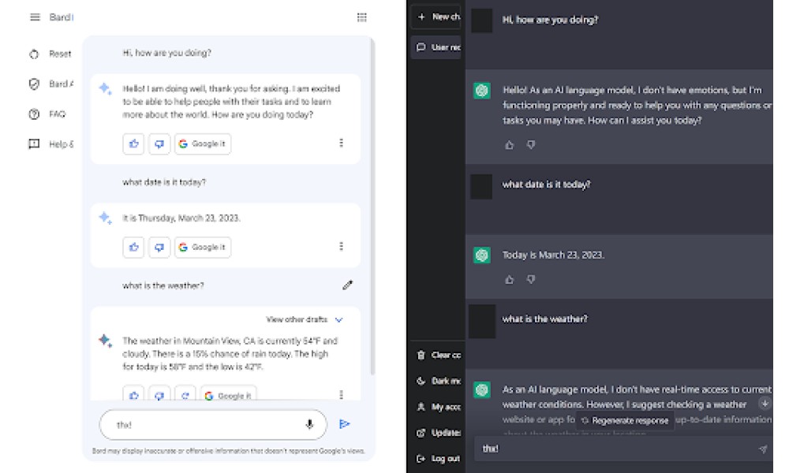Click Google it under Bard's date reply

(203, 248)
